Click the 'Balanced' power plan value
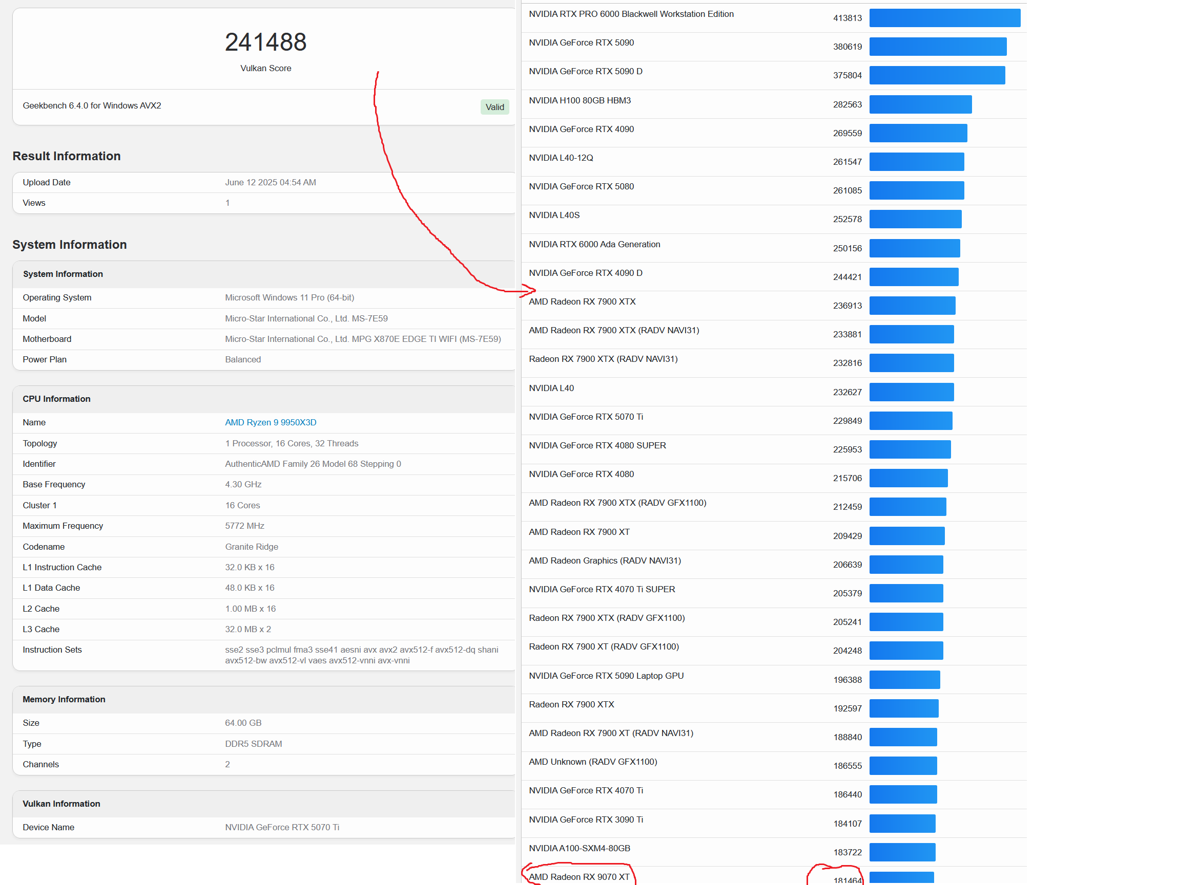Image resolution: width=1177 pixels, height=885 pixels. (x=243, y=359)
